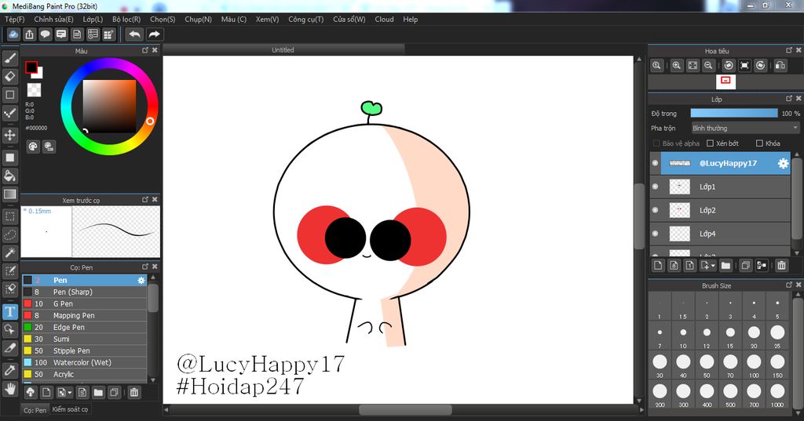Select the Watercolor (Wet) brush

pyautogui.click(x=85, y=363)
